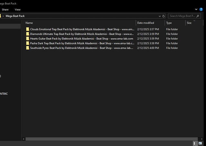
Task: Click the Hearts Guitar Beat Pack folder icon
Action: [x=28, y=39]
